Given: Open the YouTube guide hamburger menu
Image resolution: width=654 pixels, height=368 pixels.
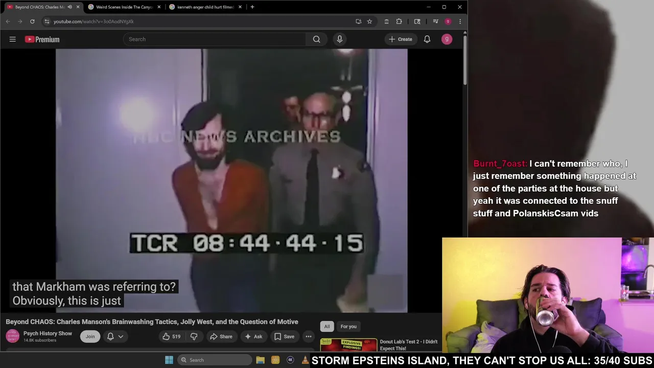Looking at the screenshot, I should pos(13,39).
